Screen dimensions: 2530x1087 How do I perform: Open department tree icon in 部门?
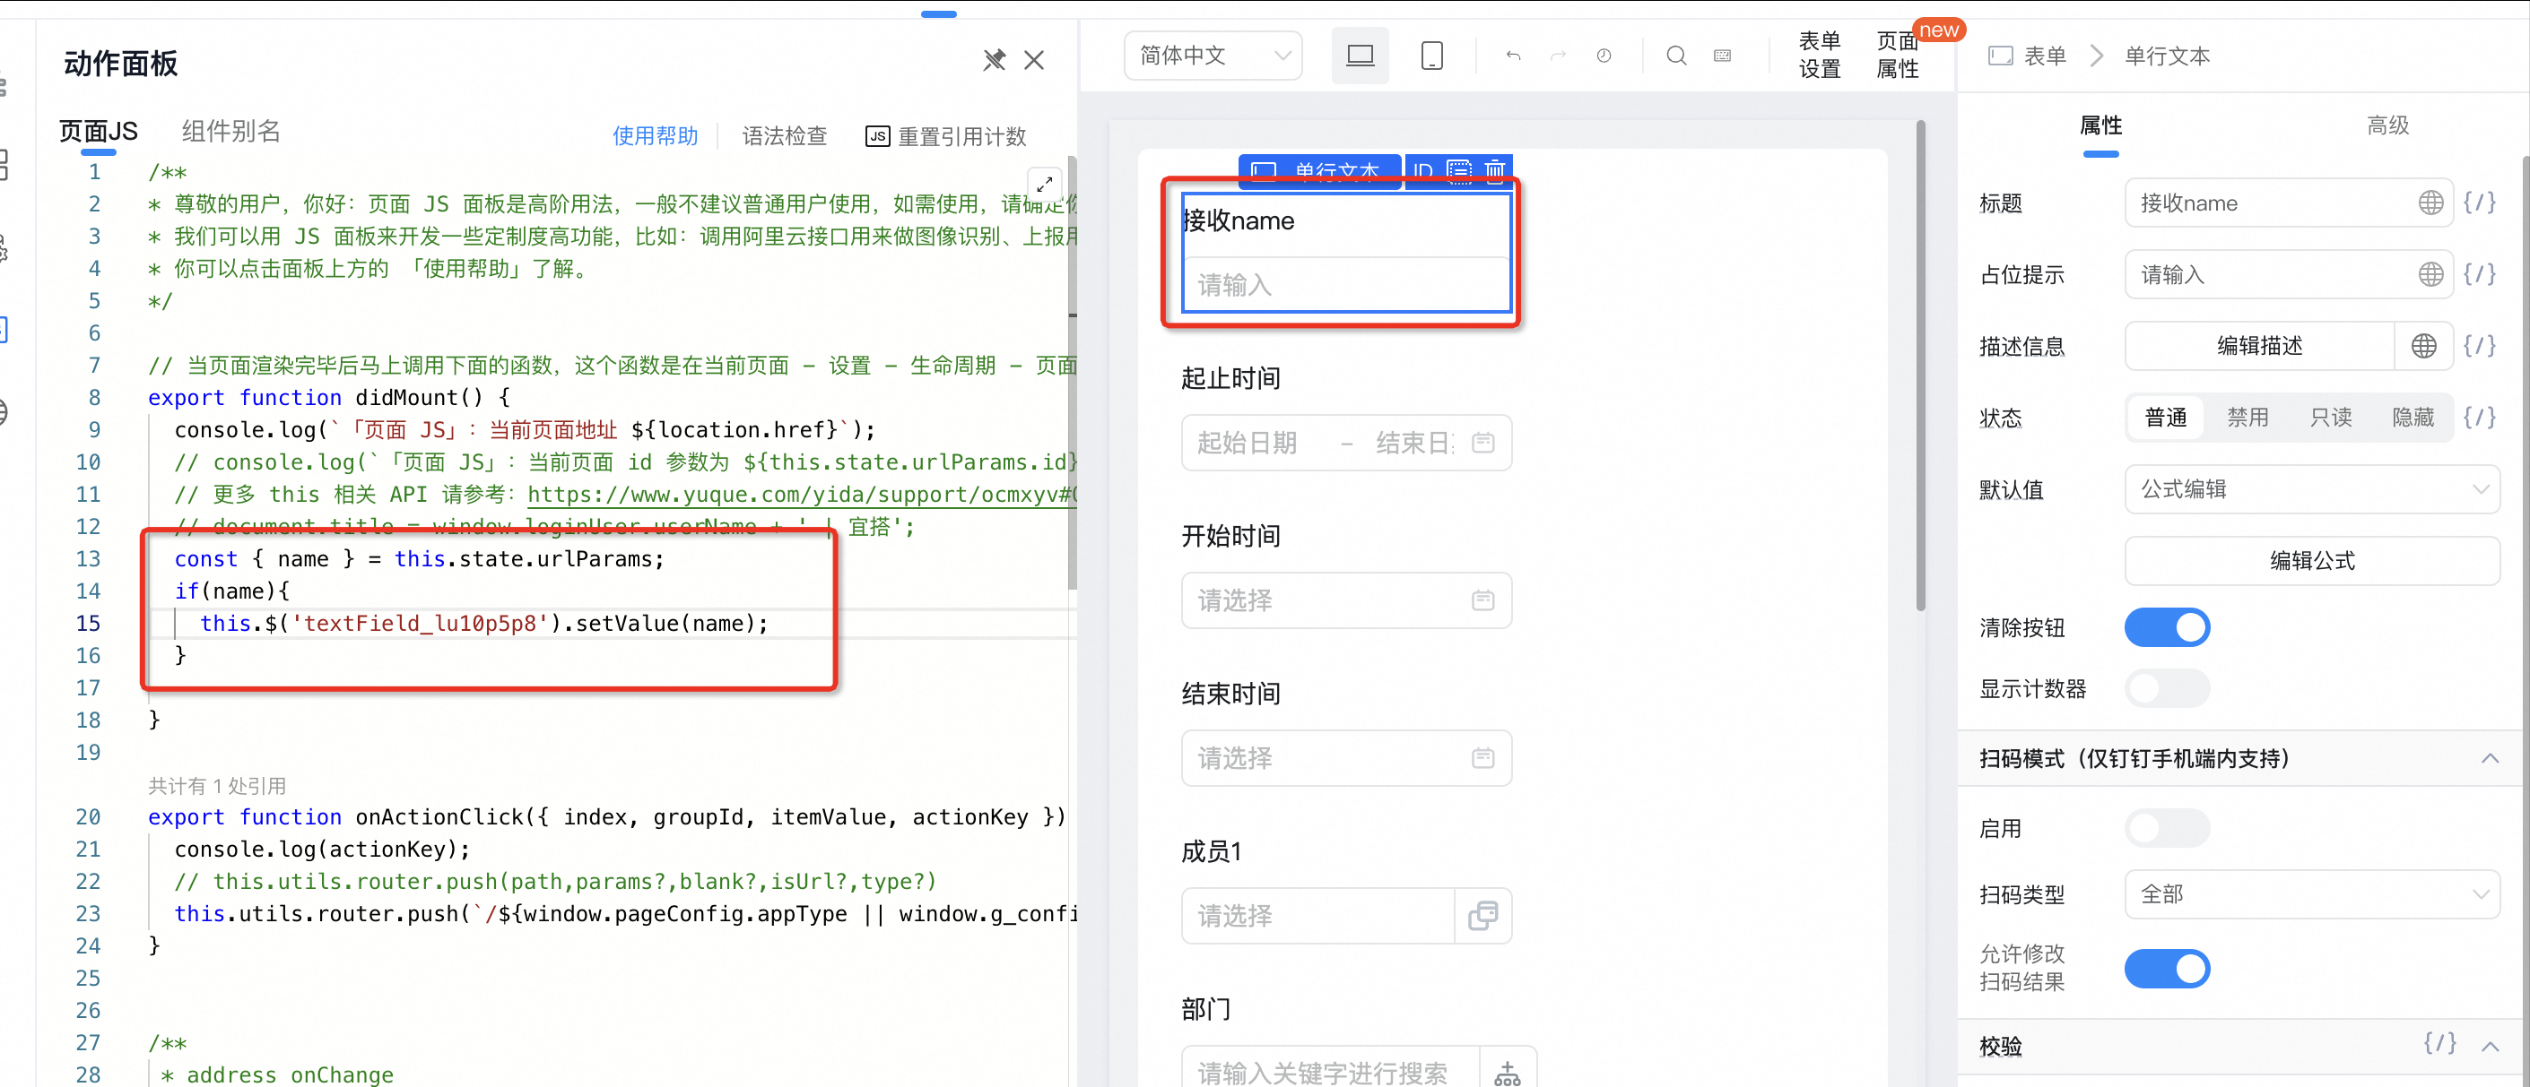click(1508, 1074)
